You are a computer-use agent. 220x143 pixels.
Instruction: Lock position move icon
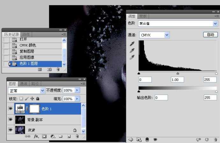point(32,98)
